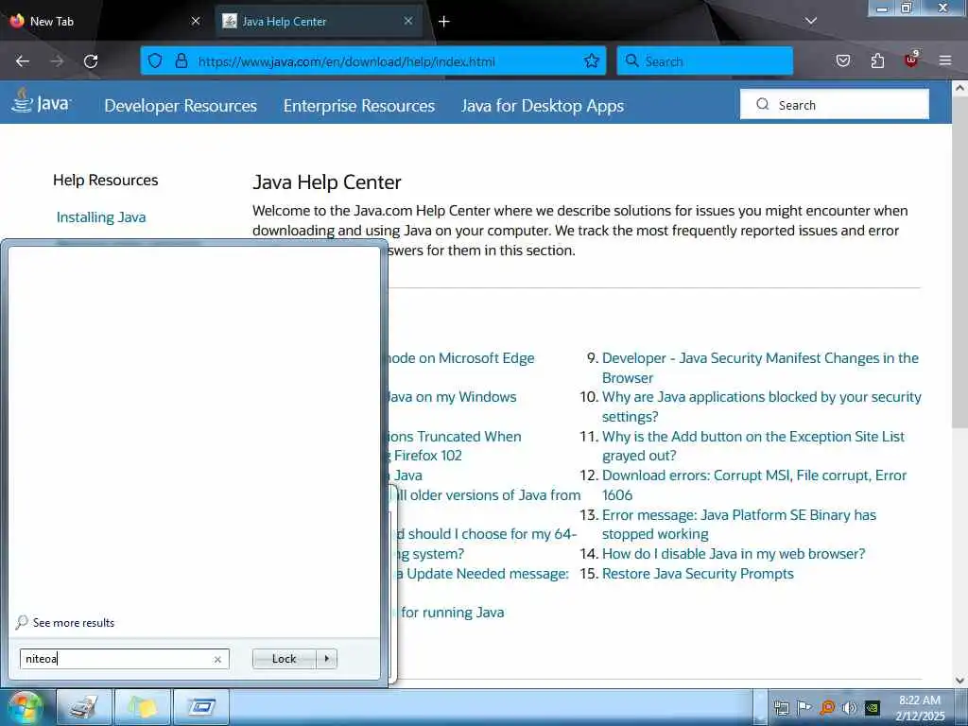The width and height of the screenshot is (968, 726).
Task: Click the orange magnifier tray icon
Action: (826, 708)
